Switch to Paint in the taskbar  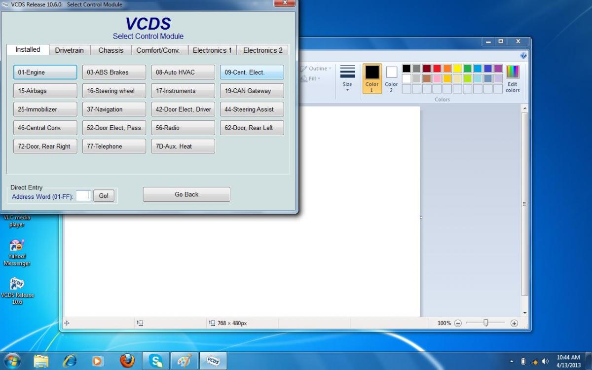[x=185, y=361]
